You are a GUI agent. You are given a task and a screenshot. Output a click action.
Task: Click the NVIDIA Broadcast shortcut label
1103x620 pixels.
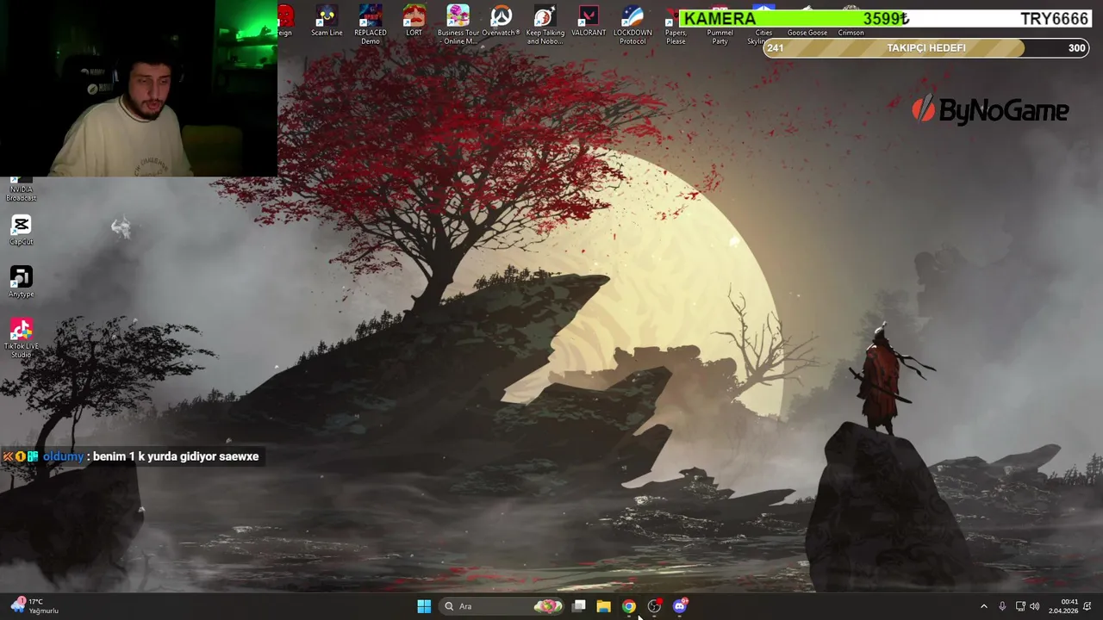pos(22,194)
